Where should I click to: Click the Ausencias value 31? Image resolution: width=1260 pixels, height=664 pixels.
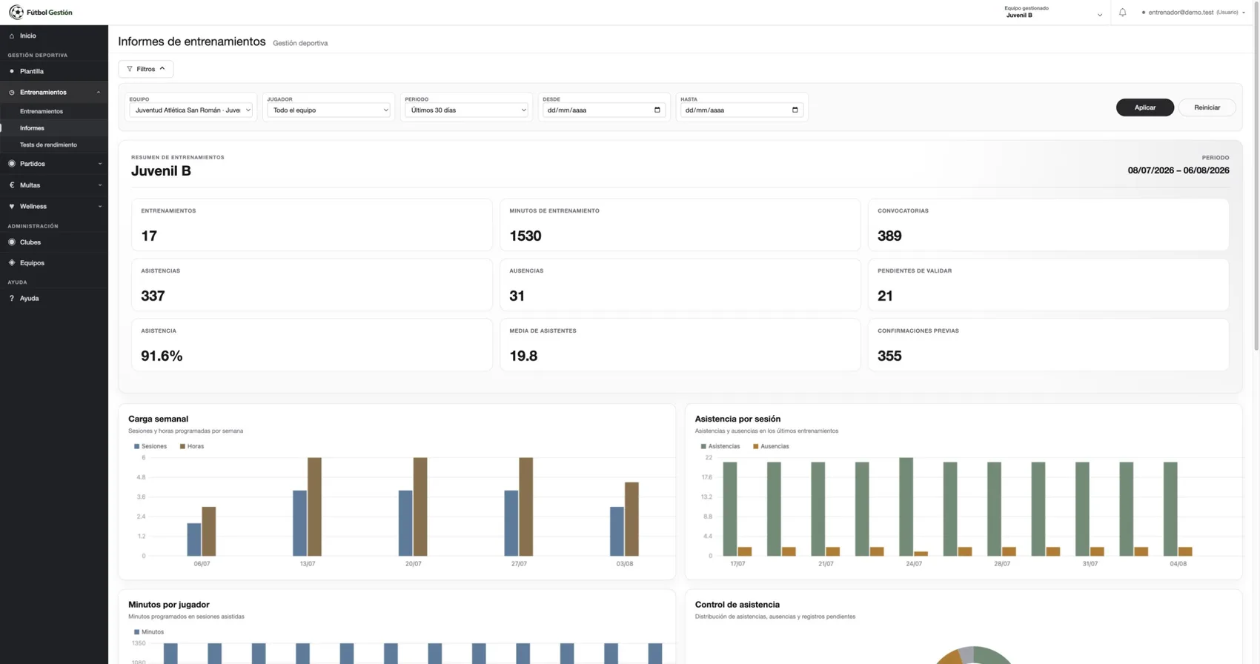click(517, 296)
